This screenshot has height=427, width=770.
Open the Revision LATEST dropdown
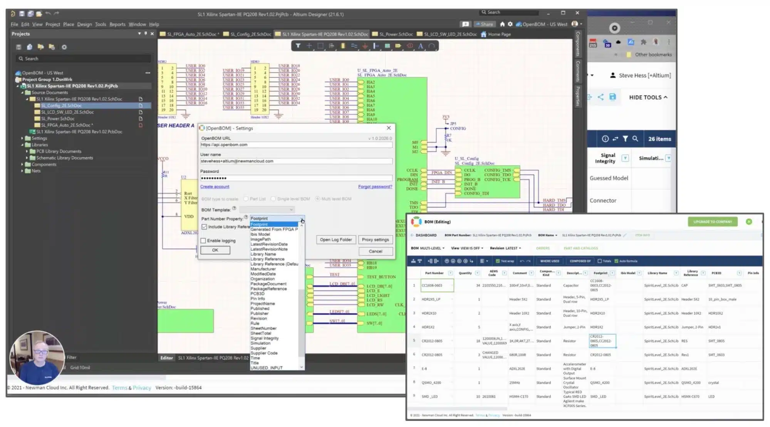505,248
